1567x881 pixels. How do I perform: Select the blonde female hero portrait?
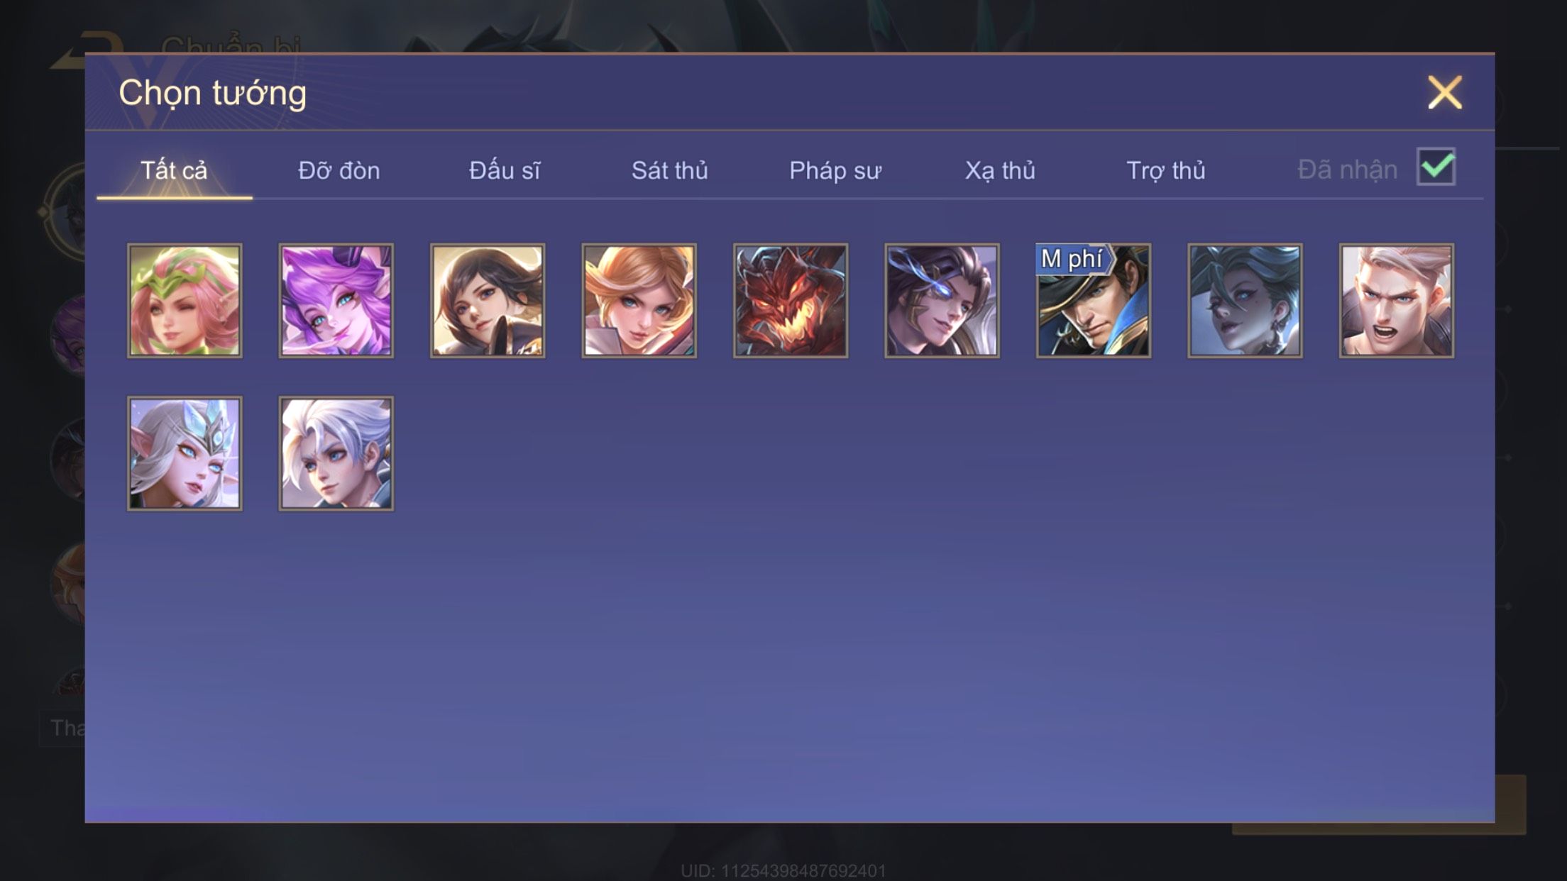click(639, 301)
